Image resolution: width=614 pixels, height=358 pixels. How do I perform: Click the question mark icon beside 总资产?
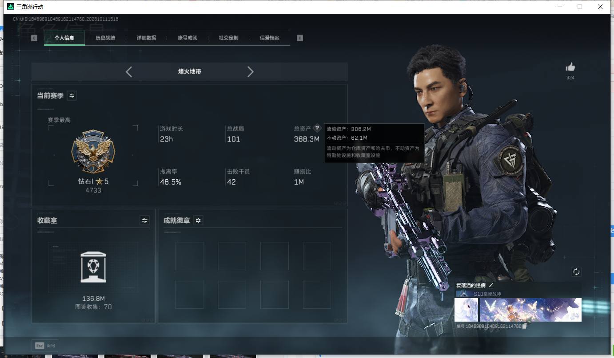(317, 128)
